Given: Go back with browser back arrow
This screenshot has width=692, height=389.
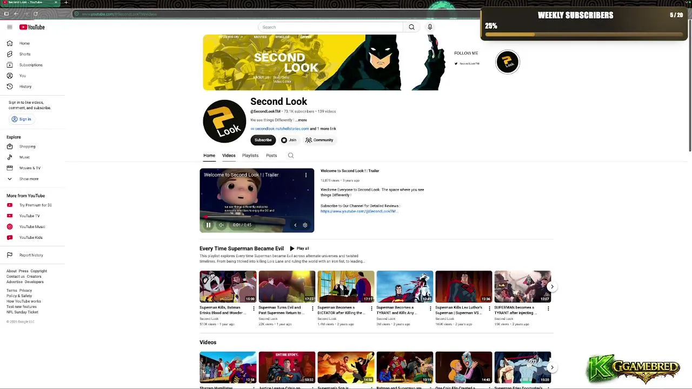Looking at the screenshot, I should click(x=16, y=14).
